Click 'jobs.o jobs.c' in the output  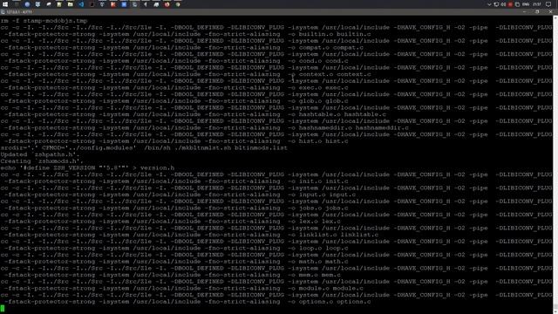(323, 208)
